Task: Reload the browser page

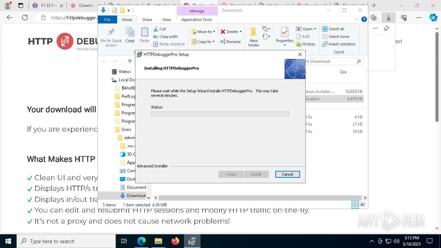Action: click(x=25, y=18)
